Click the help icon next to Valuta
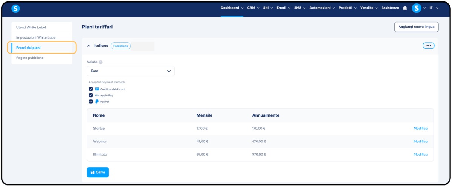The width and height of the screenshot is (452, 186). 101,62
